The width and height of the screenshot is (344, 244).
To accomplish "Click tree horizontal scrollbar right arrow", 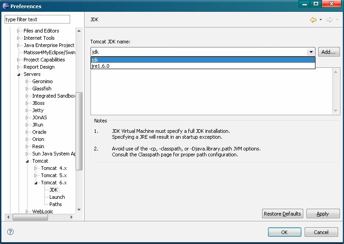I will coord(72,217).
